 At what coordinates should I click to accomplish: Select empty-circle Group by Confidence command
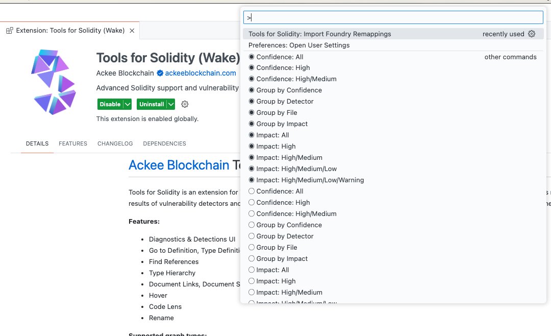click(x=393, y=225)
